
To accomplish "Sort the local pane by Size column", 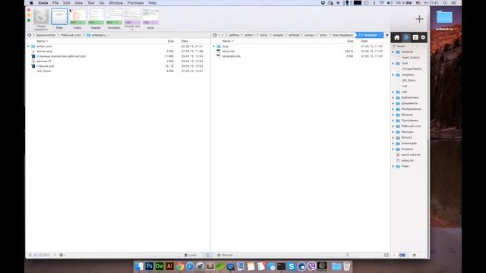I will click(x=170, y=41).
